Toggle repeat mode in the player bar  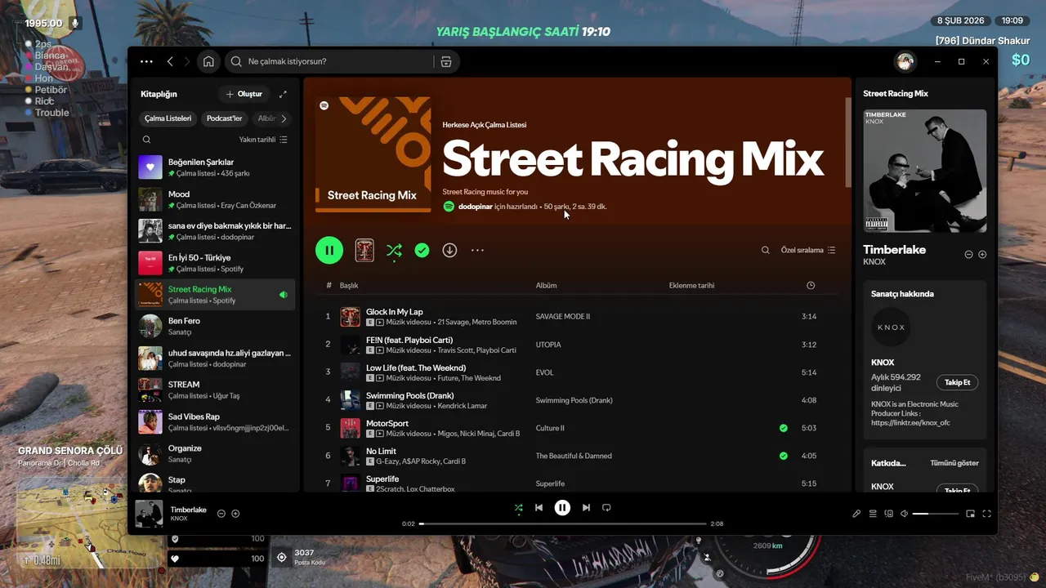[606, 507]
